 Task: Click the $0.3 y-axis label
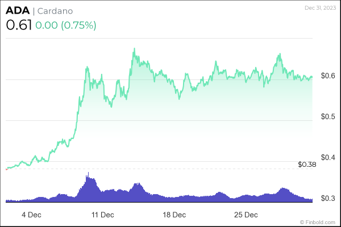point(328,198)
